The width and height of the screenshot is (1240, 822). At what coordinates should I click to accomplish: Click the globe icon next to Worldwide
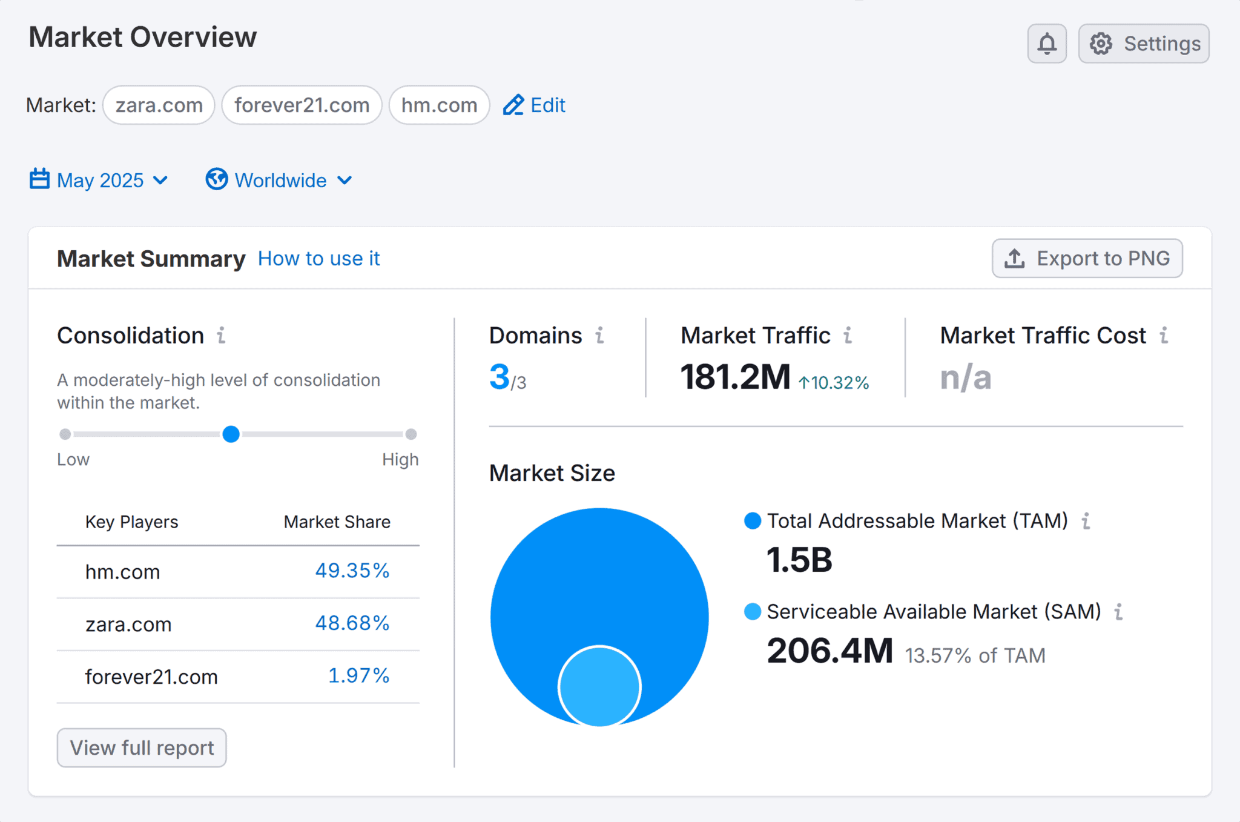pyautogui.click(x=216, y=179)
